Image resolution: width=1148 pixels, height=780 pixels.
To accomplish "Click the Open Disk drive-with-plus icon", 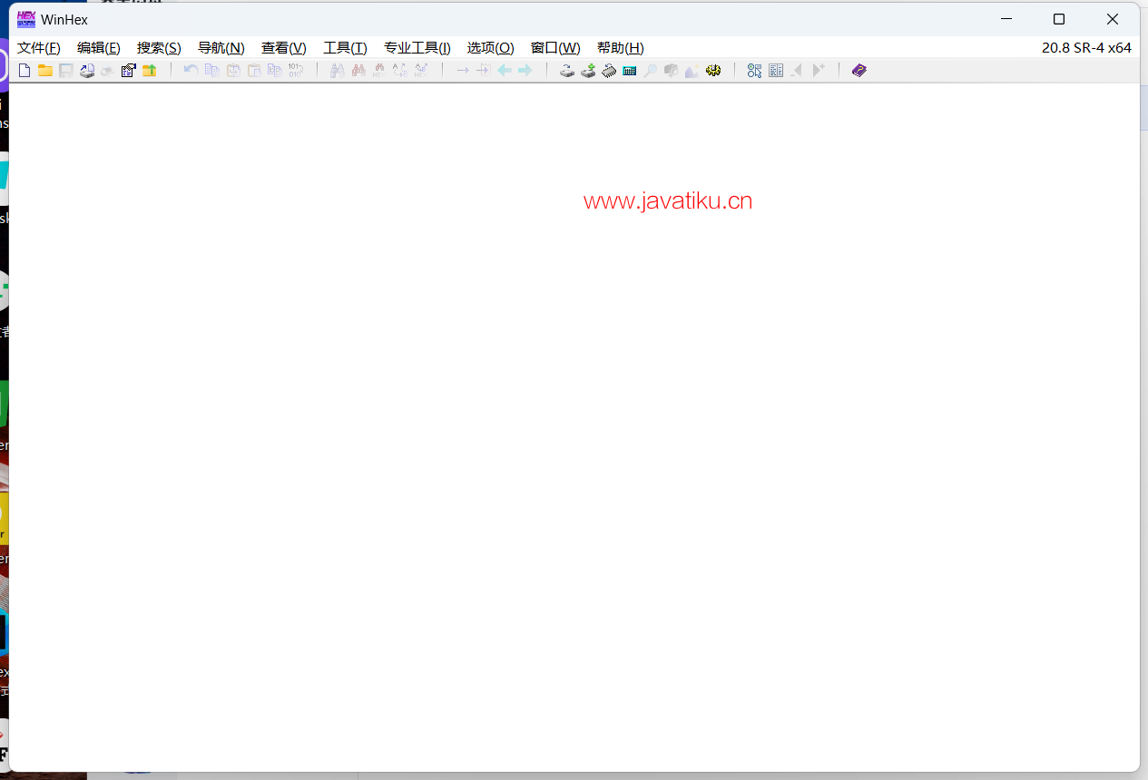I will tap(588, 70).
